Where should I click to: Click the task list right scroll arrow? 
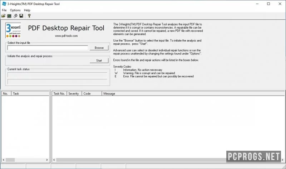pos(47,160)
